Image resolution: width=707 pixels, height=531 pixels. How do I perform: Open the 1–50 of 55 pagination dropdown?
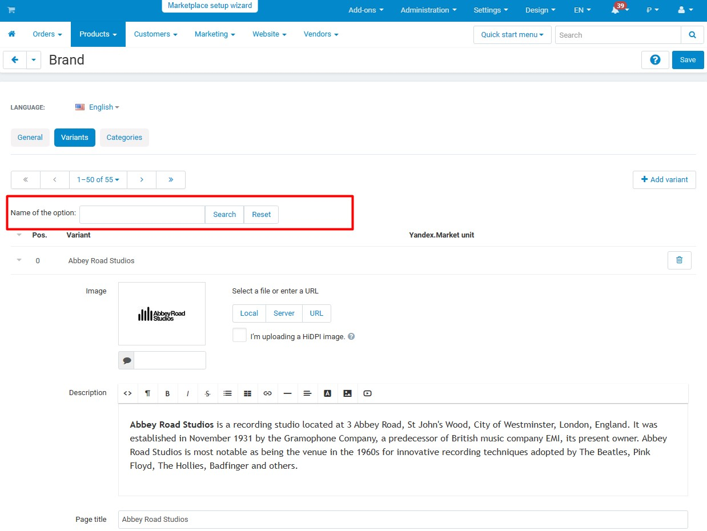[98, 179]
